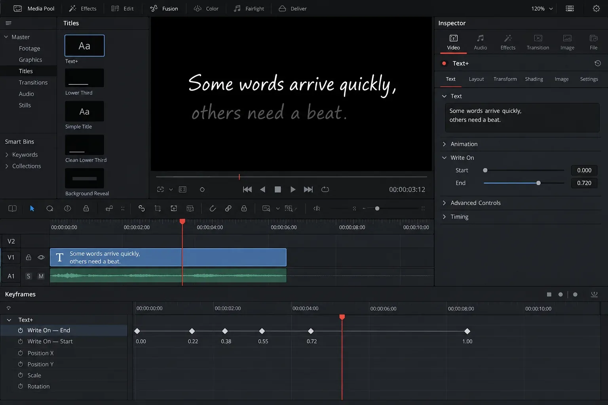Click the circular icon next to the timeline lock icon
Image resolution: width=608 pixels, height=405 pixels.
click(x=68, y=208)
